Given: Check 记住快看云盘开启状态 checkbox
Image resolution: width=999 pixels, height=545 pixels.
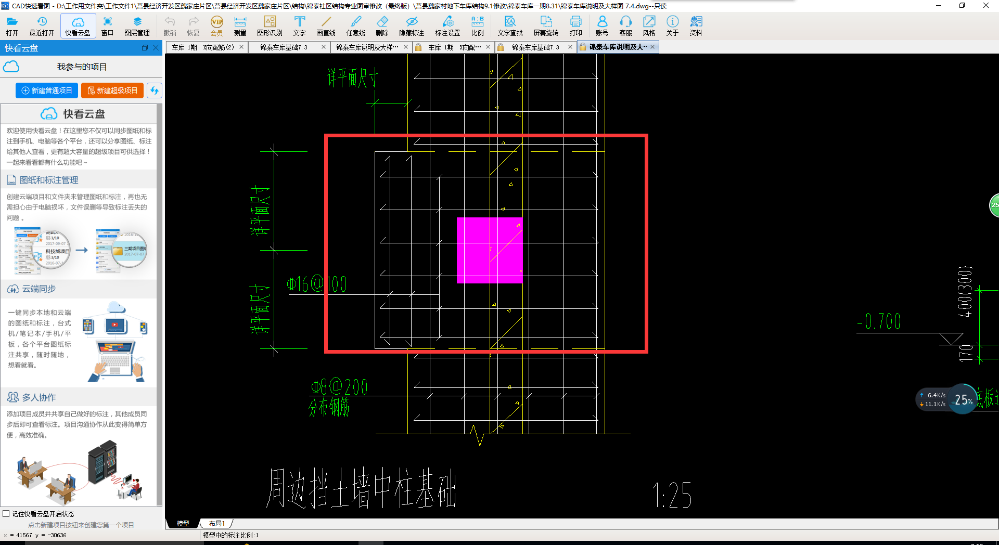Looking at the screenshot, I should tap(6, 514).
